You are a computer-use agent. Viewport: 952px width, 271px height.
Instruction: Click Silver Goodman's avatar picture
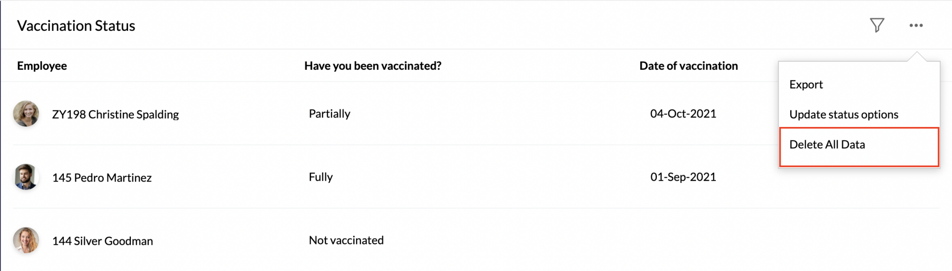[26, 240]
